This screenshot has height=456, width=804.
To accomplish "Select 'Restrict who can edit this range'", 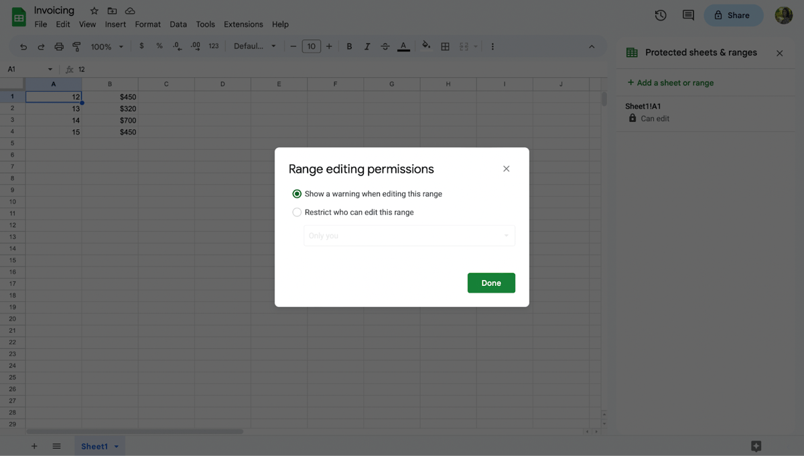I will 297,212.
